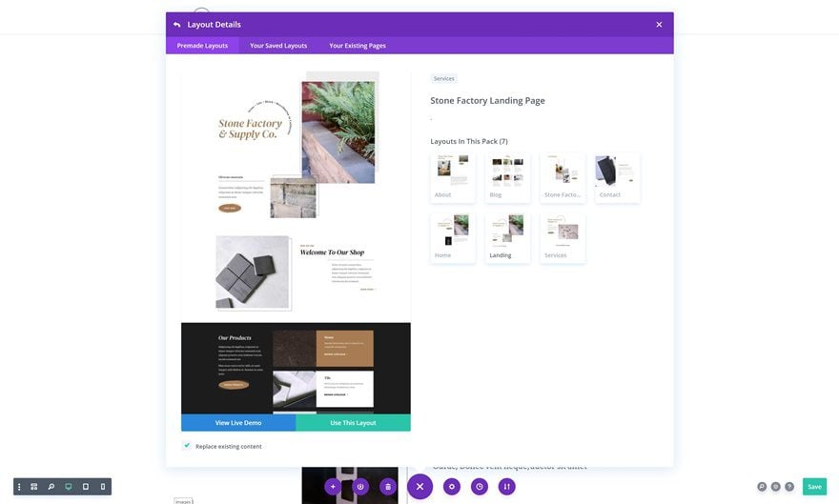Switch to Your Saved Layouts tab
The height and width of the screenshot is (504, 839).
(x=278, y=46)
